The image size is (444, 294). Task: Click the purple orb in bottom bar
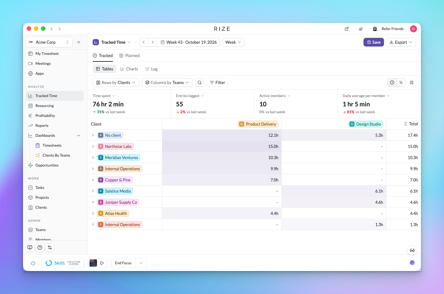click(x=412, y=263)
